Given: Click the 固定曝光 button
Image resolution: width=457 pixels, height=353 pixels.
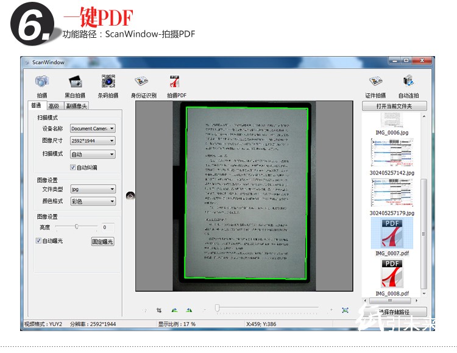Looking at the screenshot, I should point(102,241).
